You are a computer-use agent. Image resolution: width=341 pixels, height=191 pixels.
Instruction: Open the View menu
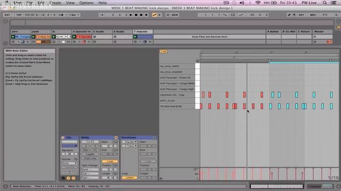(70, 3)
